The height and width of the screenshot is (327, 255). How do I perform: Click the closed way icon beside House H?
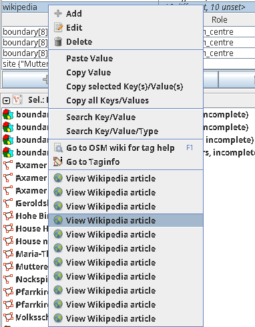pyautogui.click(x=8, y=228)
